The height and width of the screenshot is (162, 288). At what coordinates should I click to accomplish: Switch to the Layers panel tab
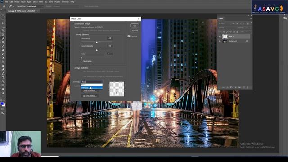tap(221, 18)
